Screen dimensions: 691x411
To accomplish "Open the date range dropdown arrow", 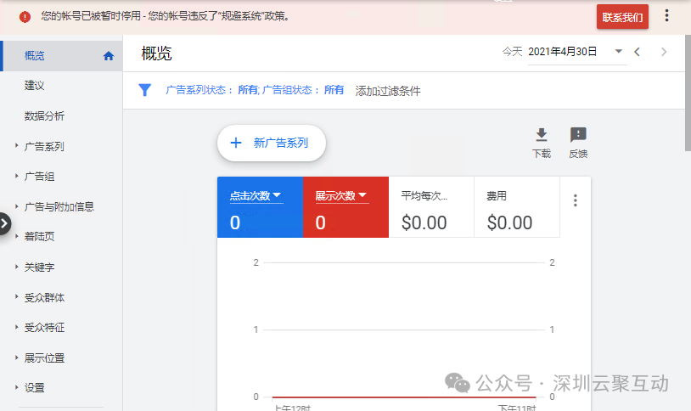I will [x=619, y=52].
